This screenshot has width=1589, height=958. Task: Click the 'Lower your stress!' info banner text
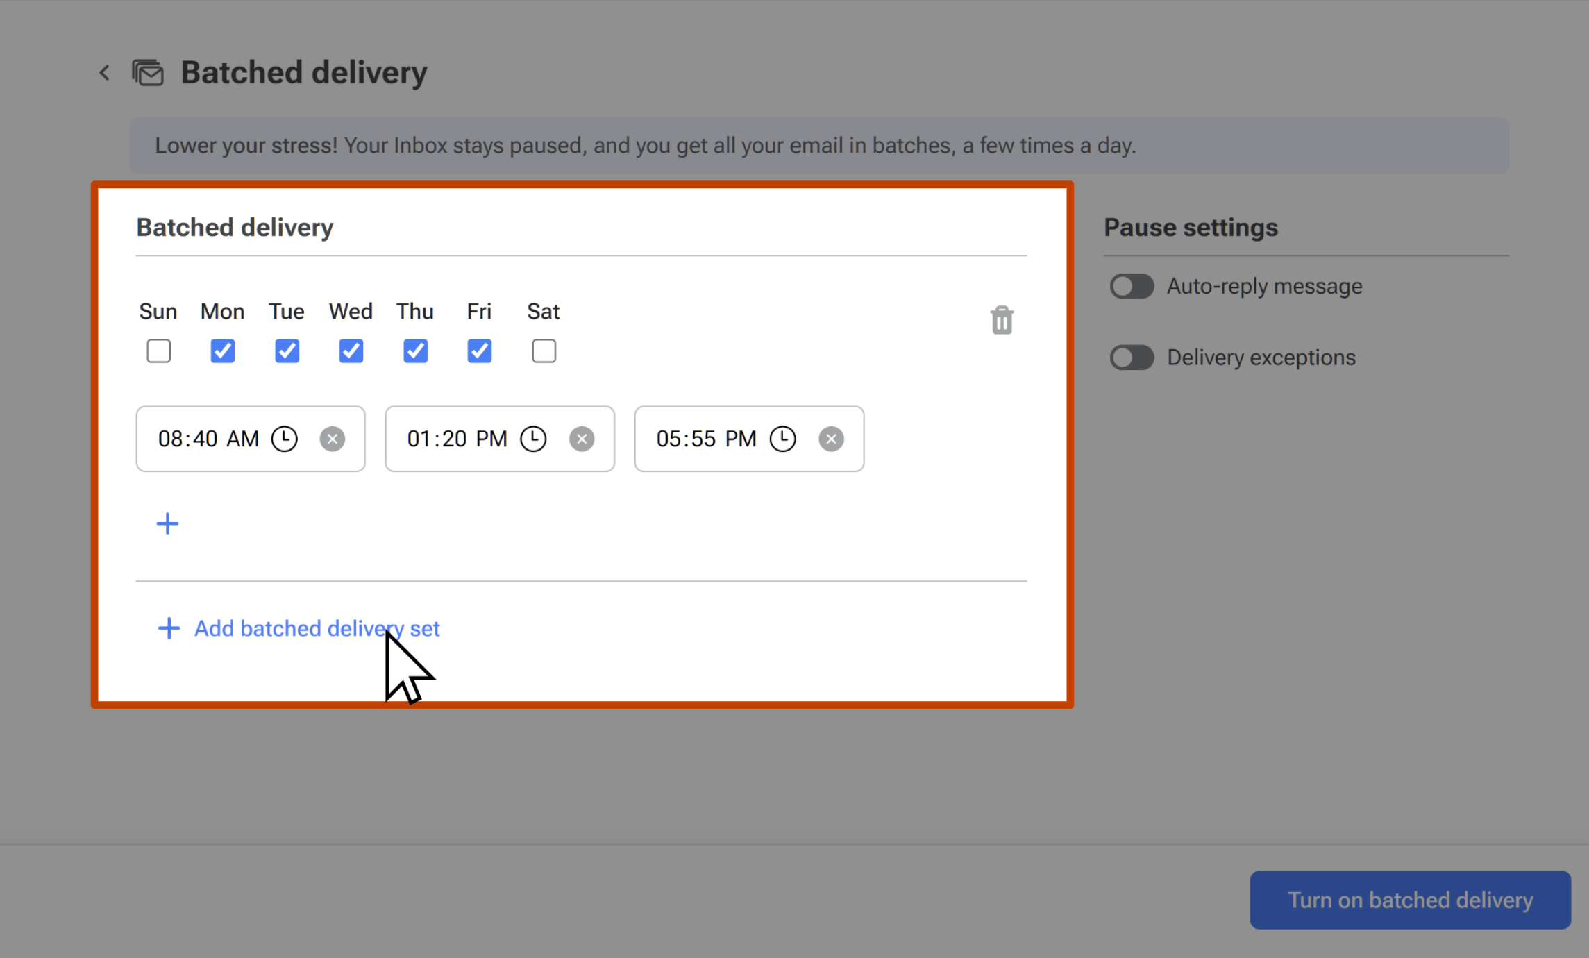coord(646,146)
